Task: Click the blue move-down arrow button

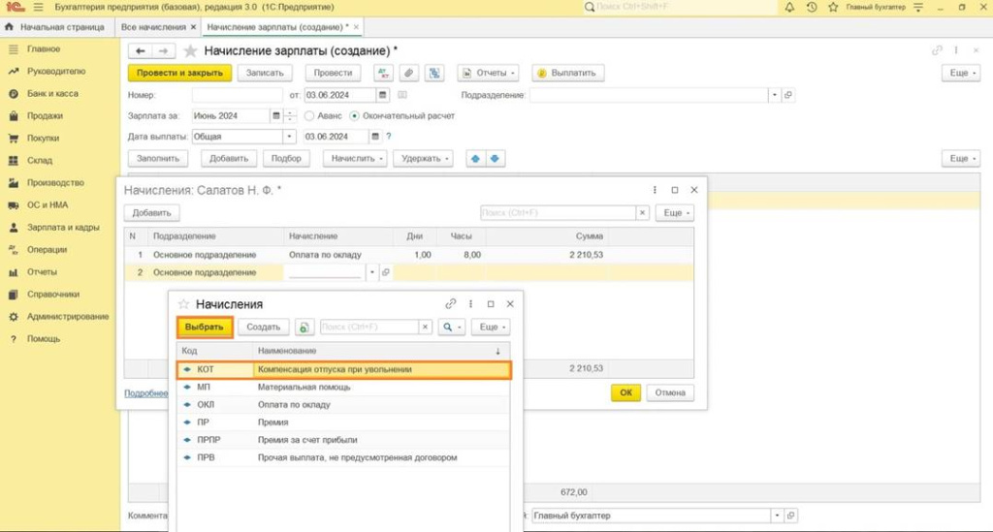Action: click(x=494, y=158)
